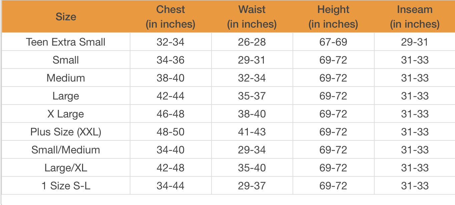455x205 pixels.
Task: Click the Teen Extra Small size label
Action: 66,42
